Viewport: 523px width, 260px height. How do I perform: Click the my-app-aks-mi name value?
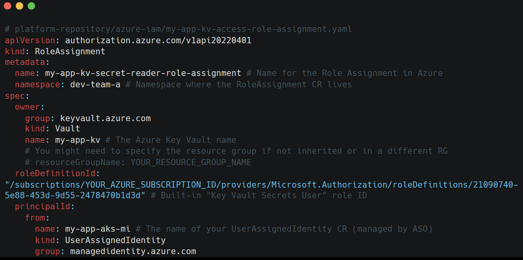tap(98, 229)
